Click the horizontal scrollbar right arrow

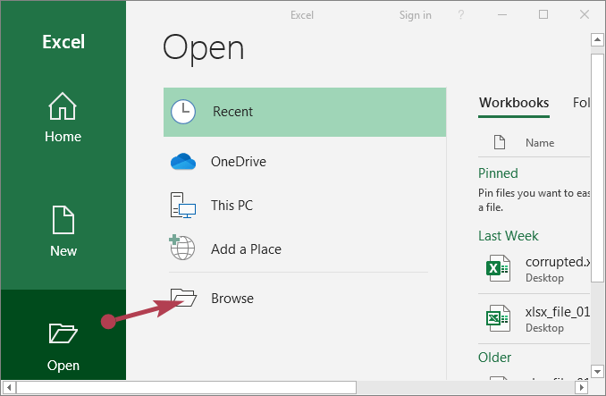click(x=581, y=387)
